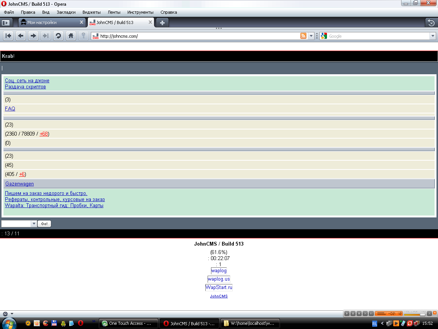Click the Go! button

(44, 224)
